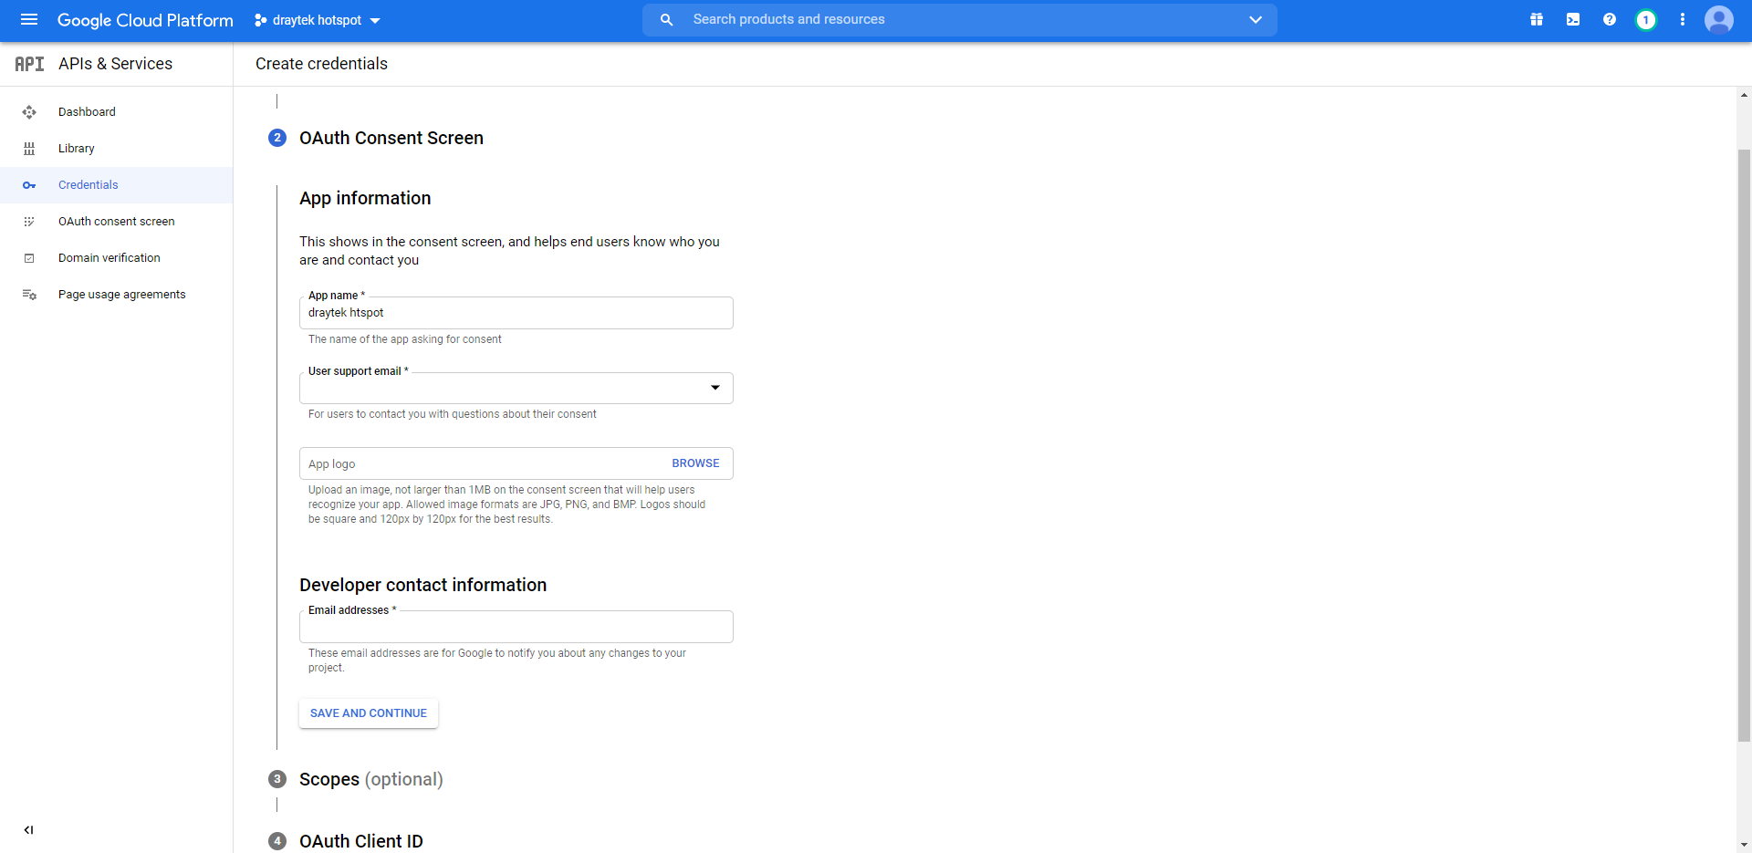
Task: Open notifications badge showing 1
Action: click(x=1646, y=19)
